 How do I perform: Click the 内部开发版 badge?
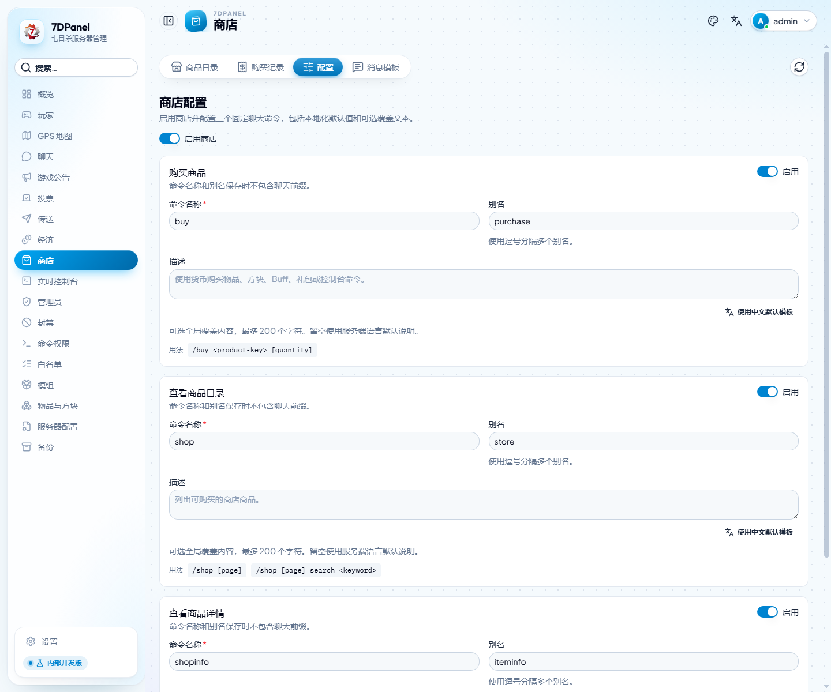click(55, 663)
